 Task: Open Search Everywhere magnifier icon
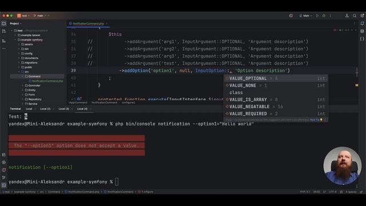(355, 15)
